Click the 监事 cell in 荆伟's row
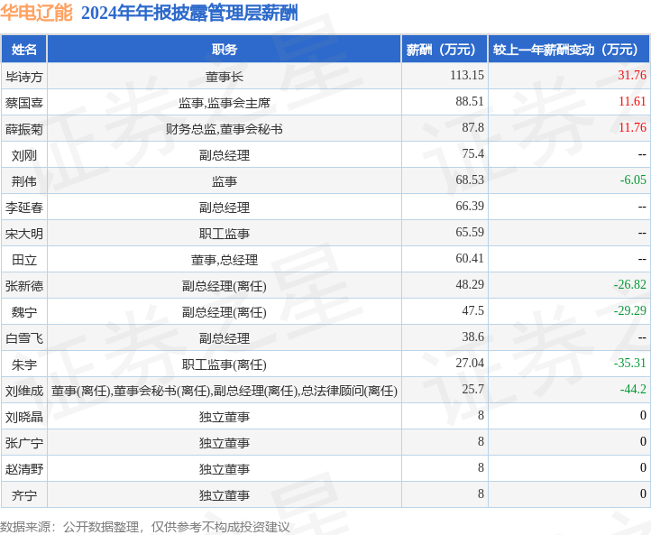Screen dimensions: 651x535 [x=225, y=181]
